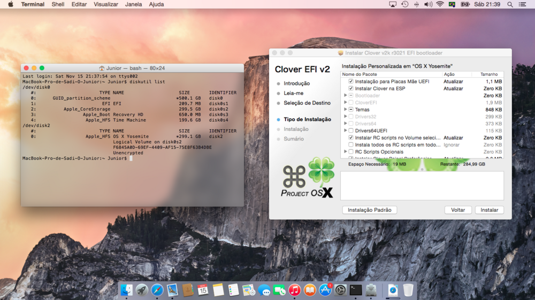This screenshot has height=300, width=535.
Task: Uncheck Instalação para Placas Mãe UEFI
Action: coord(351,82)
